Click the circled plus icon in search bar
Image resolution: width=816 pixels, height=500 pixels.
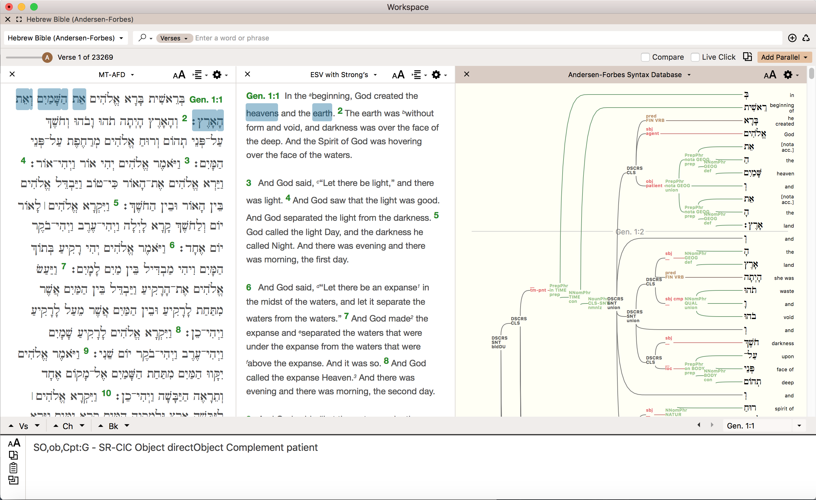click(792, 38)
